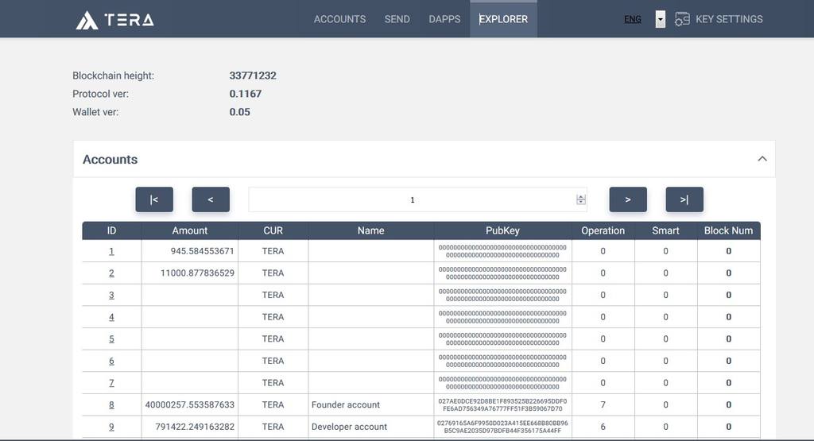The image size is (814, 441).
Task: Jump to last page button
Action: (x=684, y=199)
